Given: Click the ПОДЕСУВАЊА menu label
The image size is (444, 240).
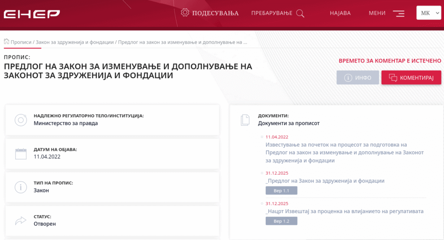Looking at the screenshot, I should tap(215, 13).
